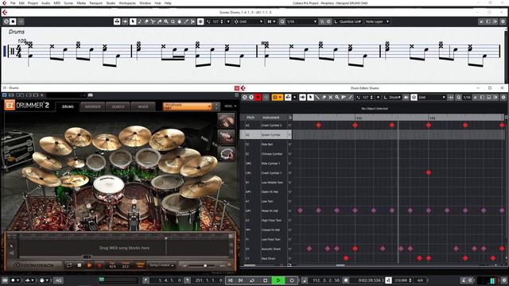This screenshot has height=286, width=509.
Task: Select the Hand tool in Score Editor toolbar
Action: [179, 21]
